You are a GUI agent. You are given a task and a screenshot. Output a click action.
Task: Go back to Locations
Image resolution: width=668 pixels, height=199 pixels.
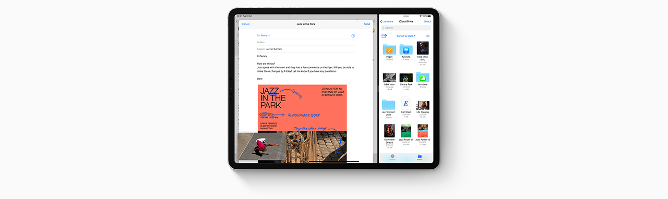pos(387,21)
